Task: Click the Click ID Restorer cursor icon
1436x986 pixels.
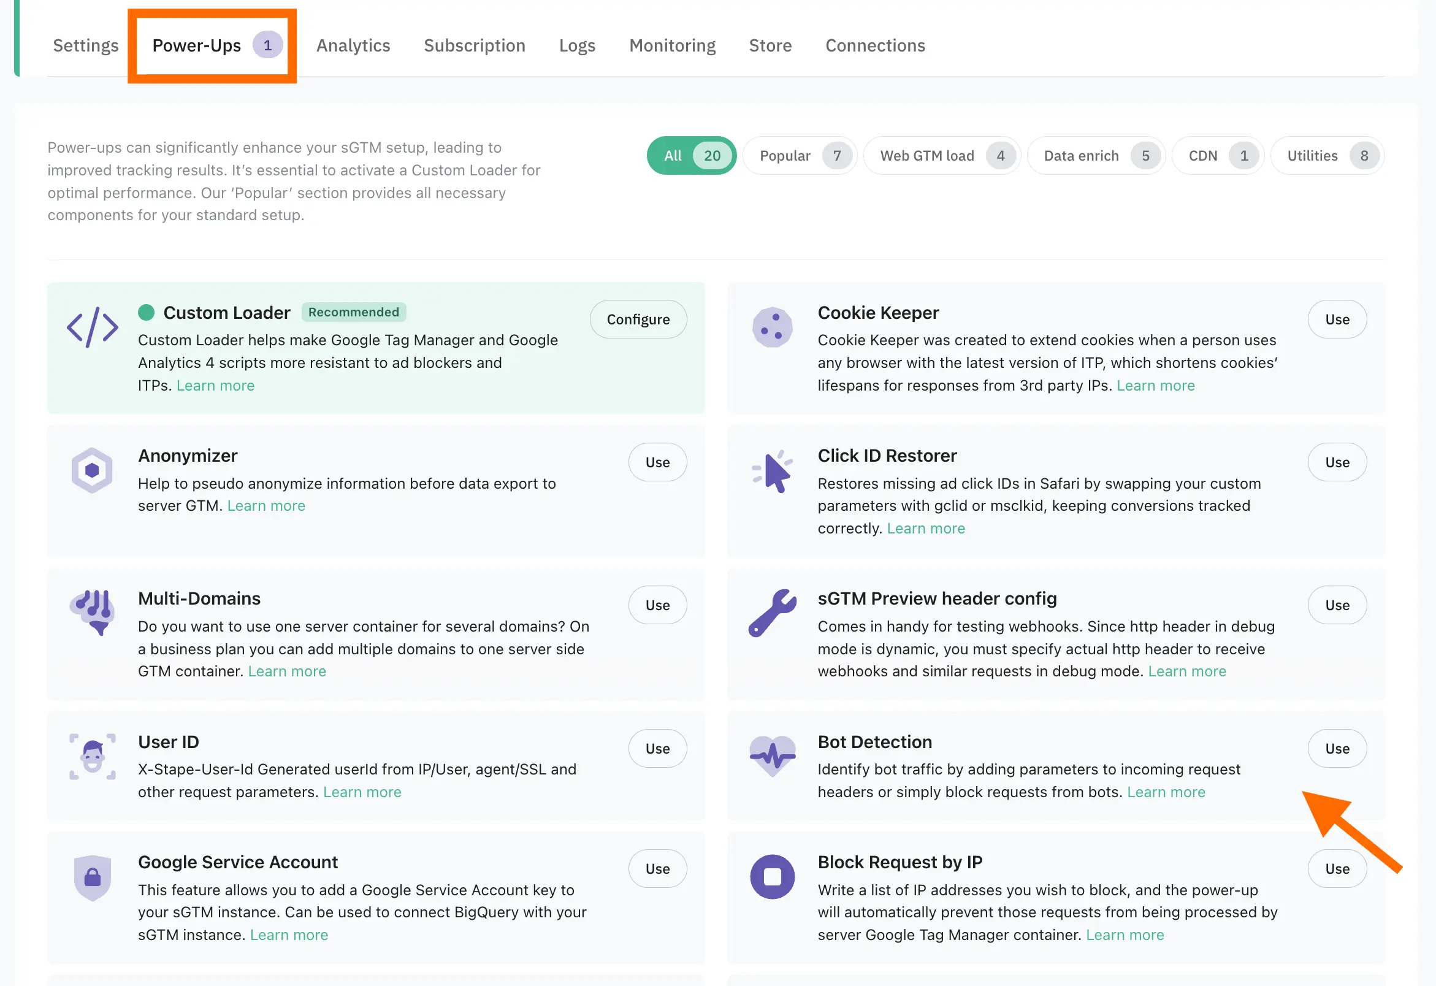Action: (772, 472)
